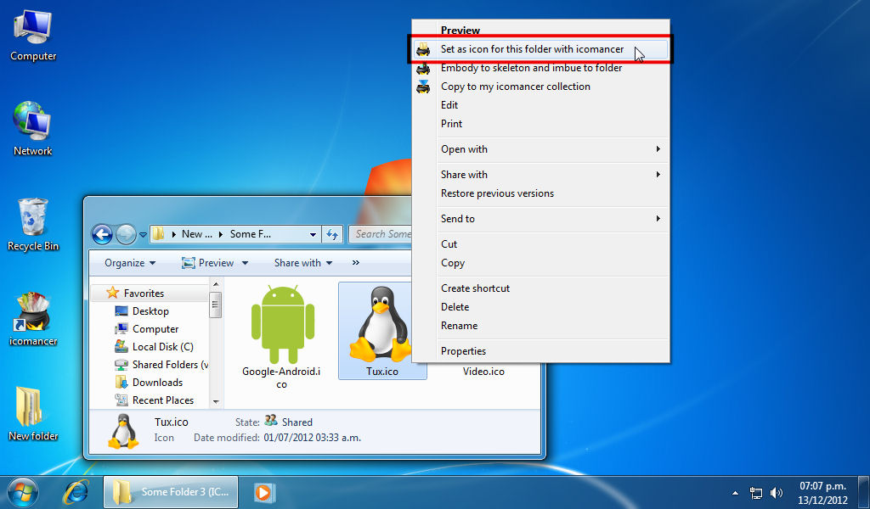Click the Explorer Forward navigation button
This screenshot has height=509, width=870.
coord(126,234)
